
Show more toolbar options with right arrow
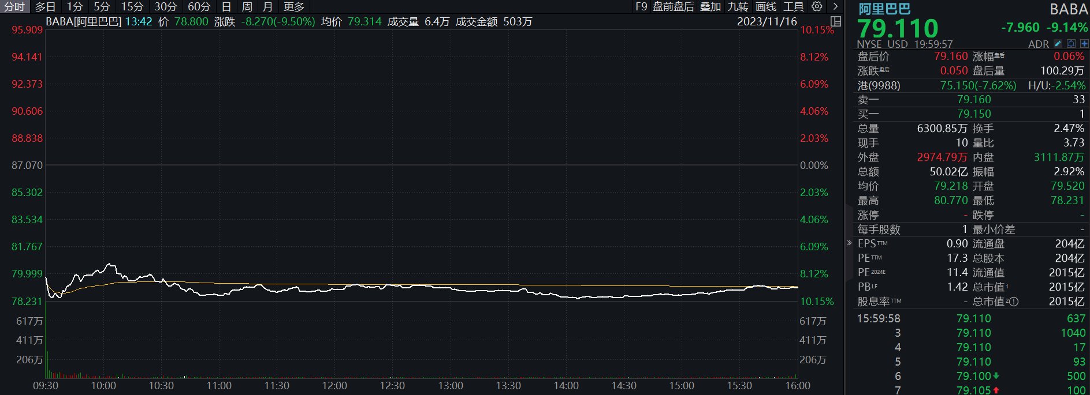point(835,6)
